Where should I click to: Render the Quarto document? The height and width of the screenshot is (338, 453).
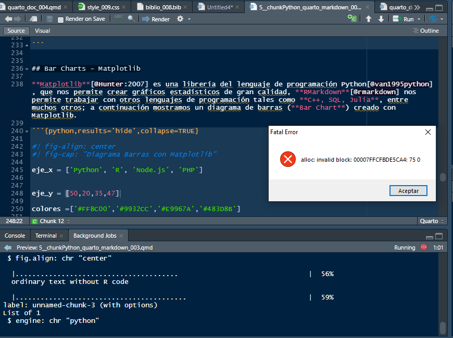(x=156, y=19)
